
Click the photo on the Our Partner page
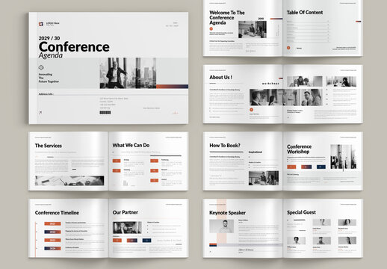(127, 227)
